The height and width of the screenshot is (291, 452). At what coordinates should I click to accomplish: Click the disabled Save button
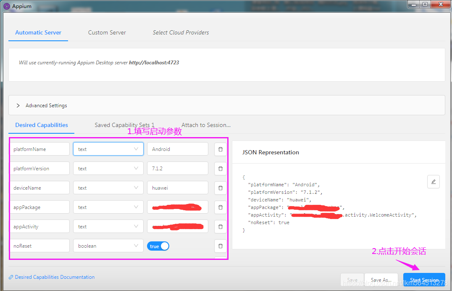coord(352,280)
